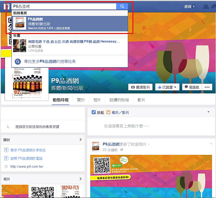
Task: Open the updated cover photo in post
Action: 151,176
